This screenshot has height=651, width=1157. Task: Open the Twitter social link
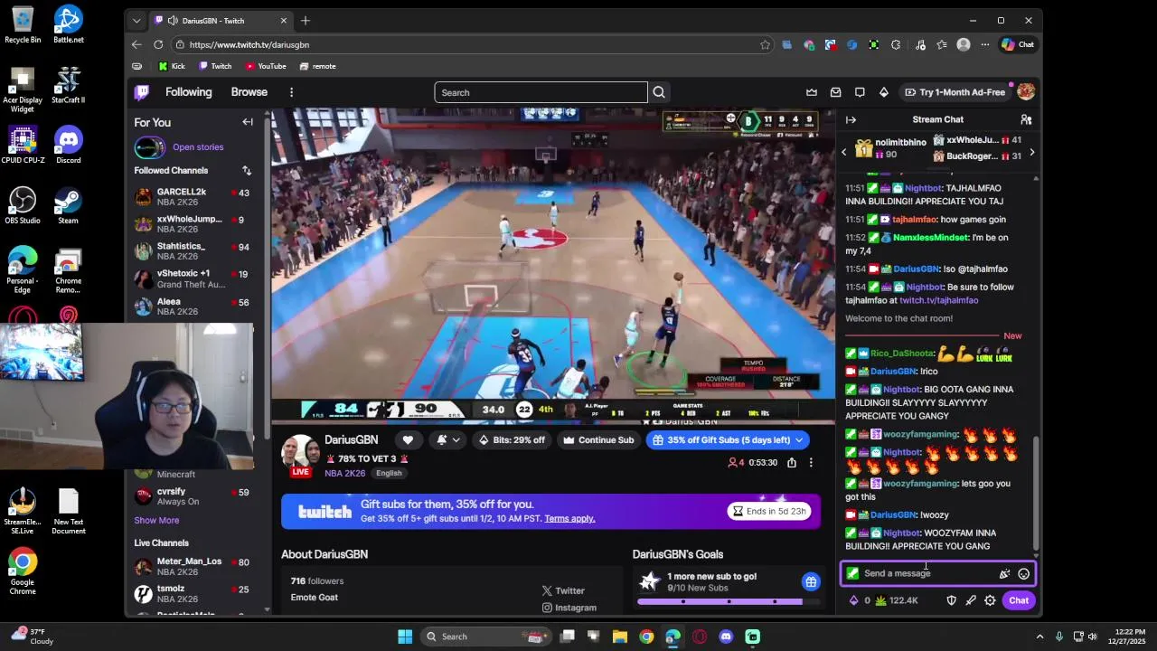563,590
